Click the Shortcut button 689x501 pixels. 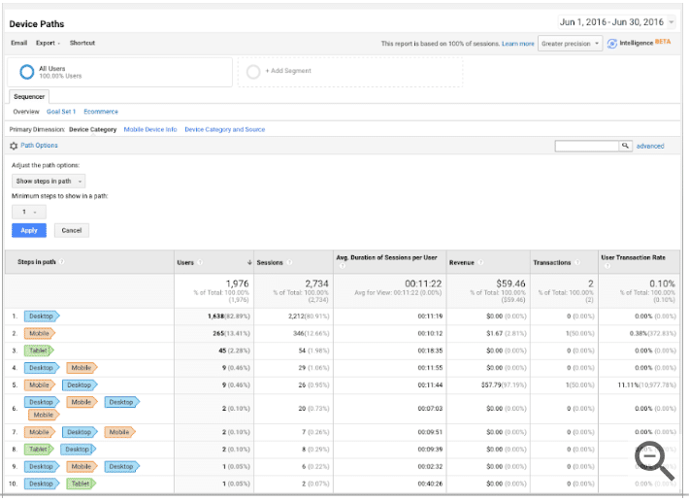pyautogui.click(x=82, y=43)
